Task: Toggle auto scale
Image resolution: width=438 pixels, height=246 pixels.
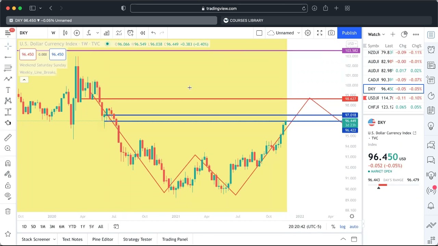Action: (354, 227)
